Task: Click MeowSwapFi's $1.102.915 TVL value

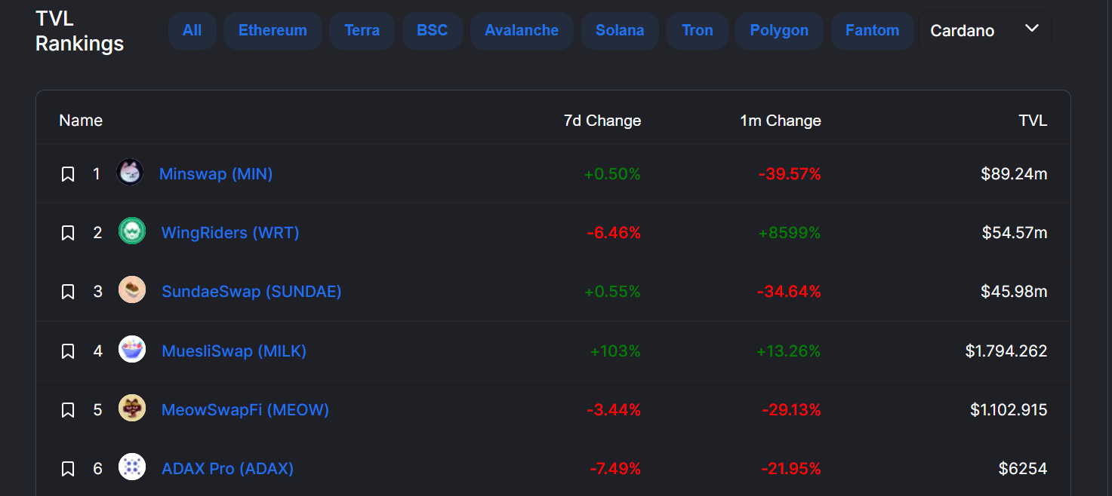Action: pos(1009,410)
